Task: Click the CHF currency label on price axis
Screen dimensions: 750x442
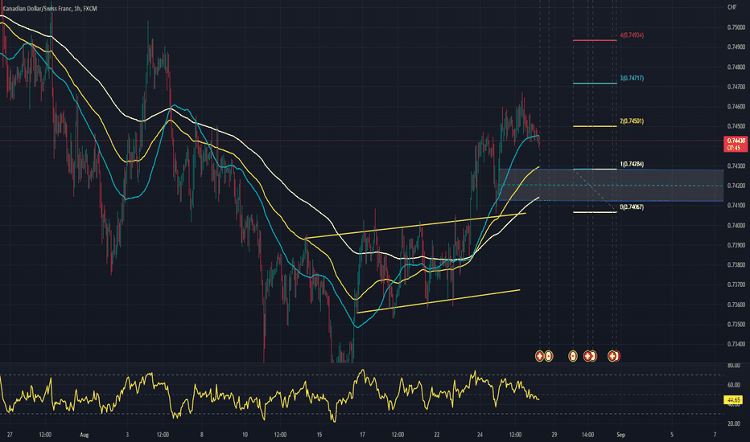Action: click(x=731, y=7)
